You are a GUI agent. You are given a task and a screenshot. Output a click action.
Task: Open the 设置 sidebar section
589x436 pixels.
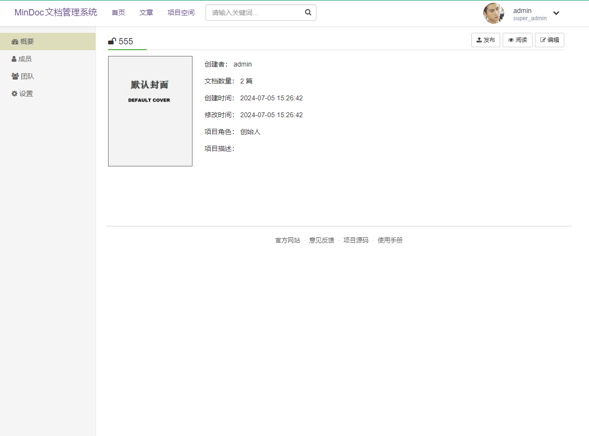click(x=48, y=94)
